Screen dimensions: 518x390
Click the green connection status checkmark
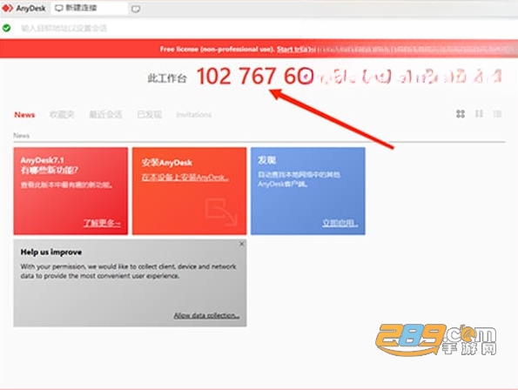point(7,28)
